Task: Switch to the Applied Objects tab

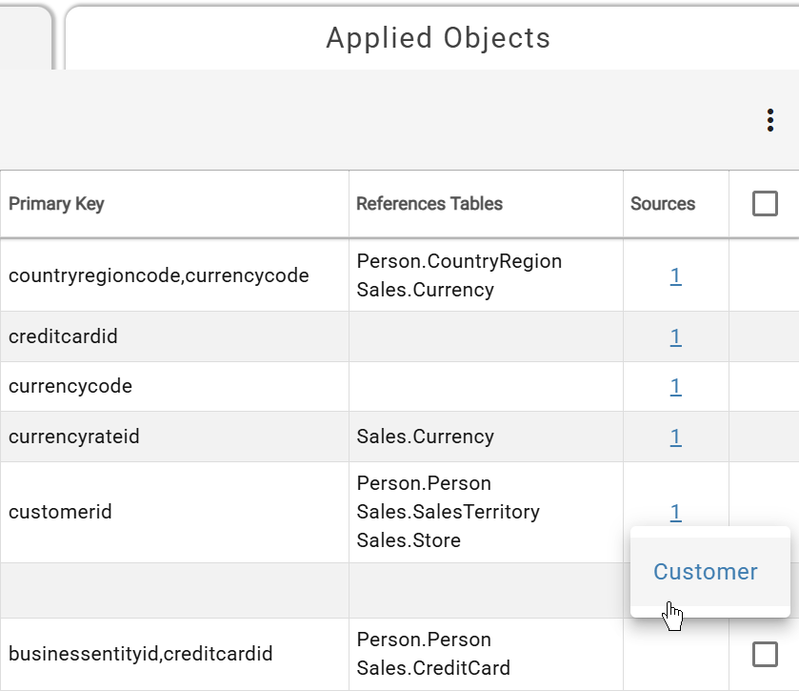Action: (438, 38)
